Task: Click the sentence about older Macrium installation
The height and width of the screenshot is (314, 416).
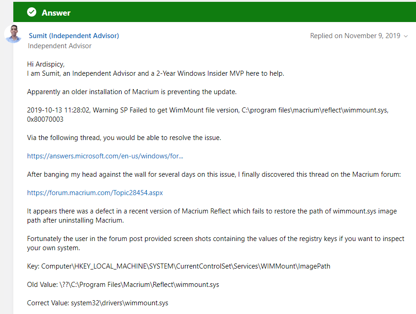Action: click(x=132, y=92)
